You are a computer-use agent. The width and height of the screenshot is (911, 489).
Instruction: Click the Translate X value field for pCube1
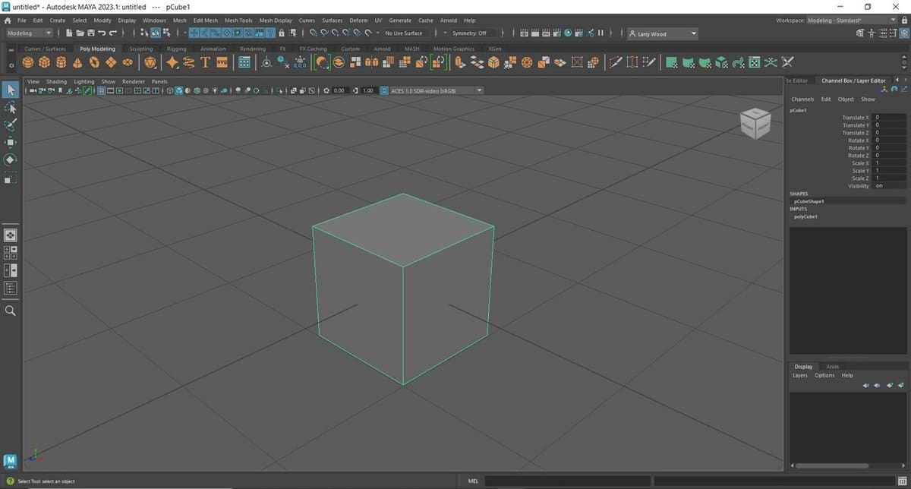(x=888, y=117)
